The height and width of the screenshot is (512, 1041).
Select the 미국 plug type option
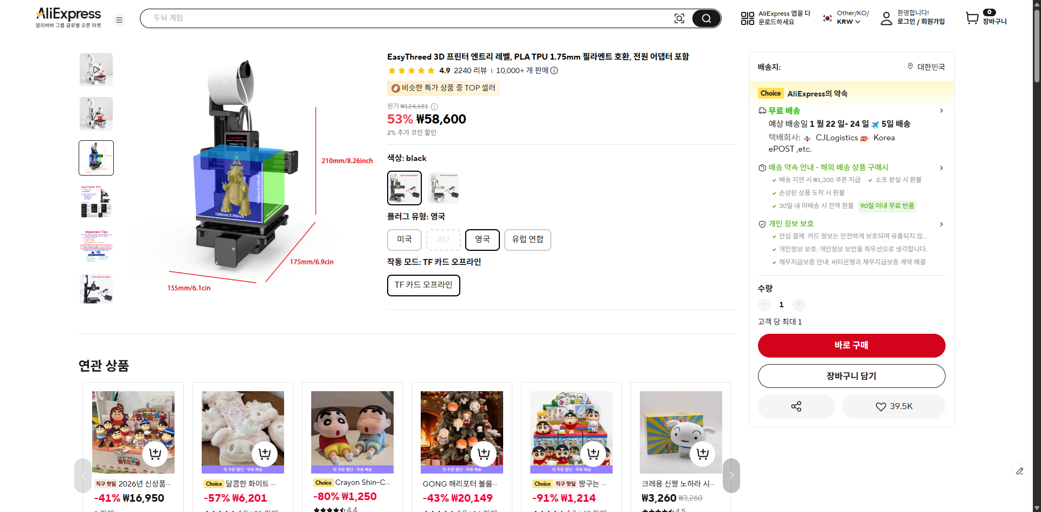(404, 239)
